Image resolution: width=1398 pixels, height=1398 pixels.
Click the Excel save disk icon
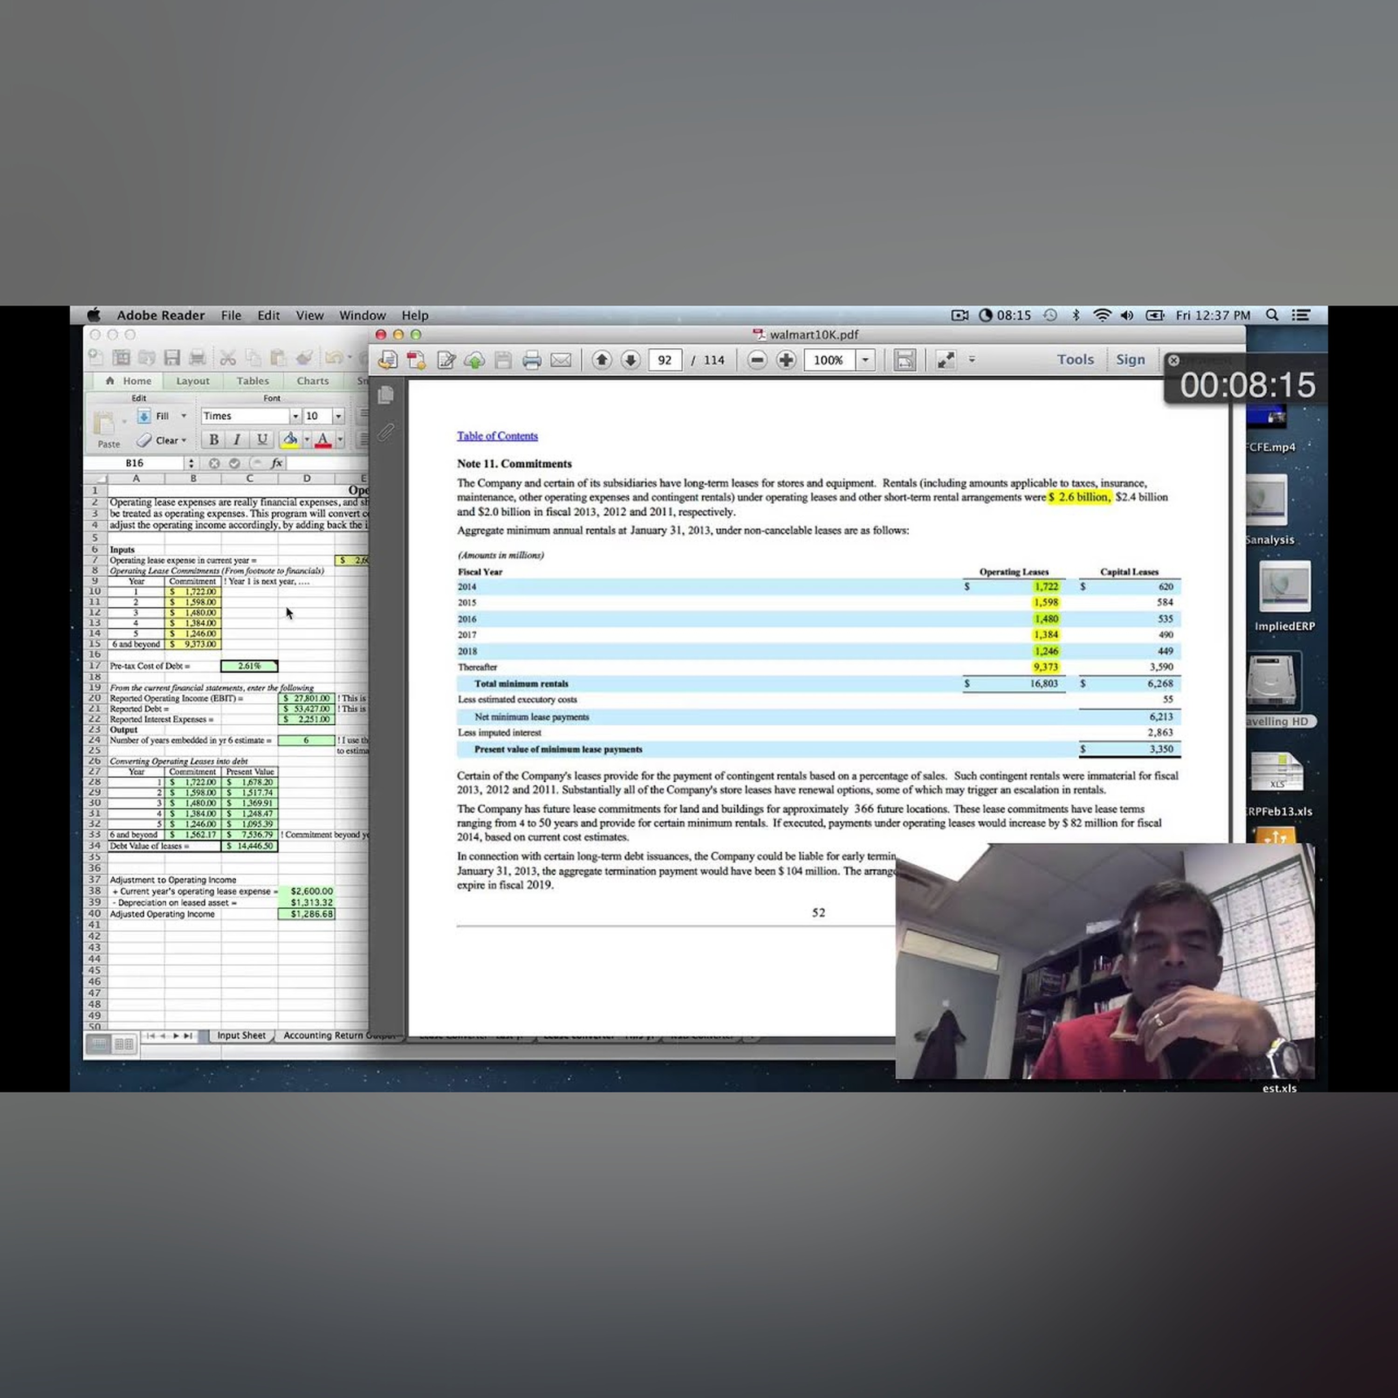[172, 357]
